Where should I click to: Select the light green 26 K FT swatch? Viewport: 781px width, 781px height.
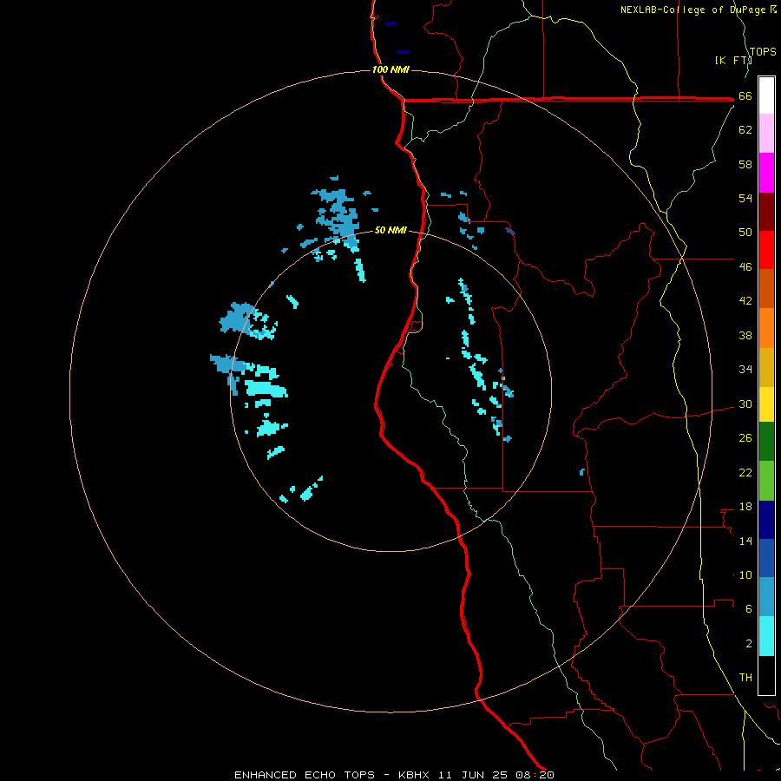coord(766,481)
